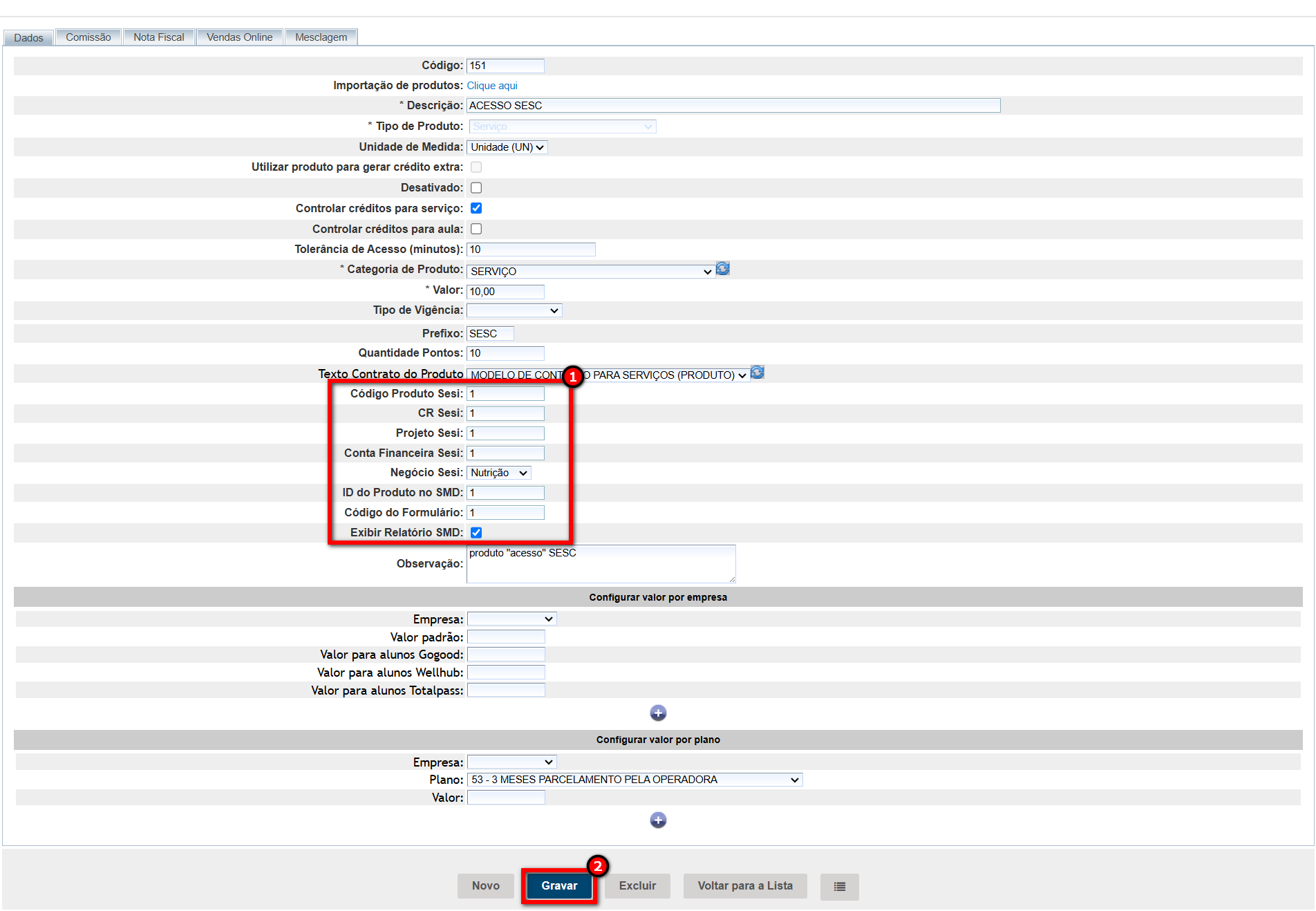Viewport: 1316px width, 911px height.
Task: Refresh the Texto Contrato do Produto list
Action: point(757,373)
